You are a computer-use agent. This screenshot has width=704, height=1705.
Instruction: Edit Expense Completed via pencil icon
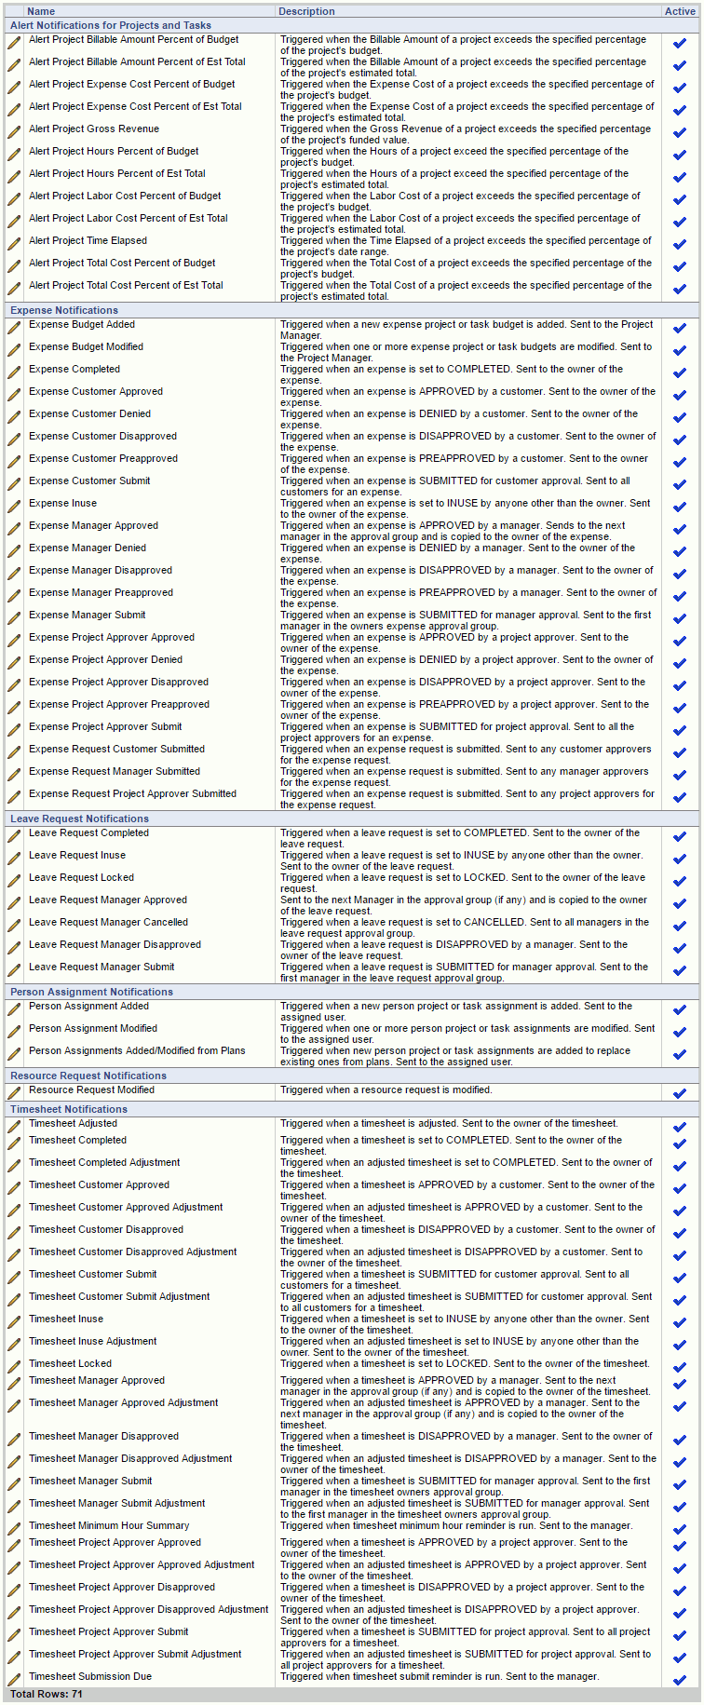tap(14, 372)
